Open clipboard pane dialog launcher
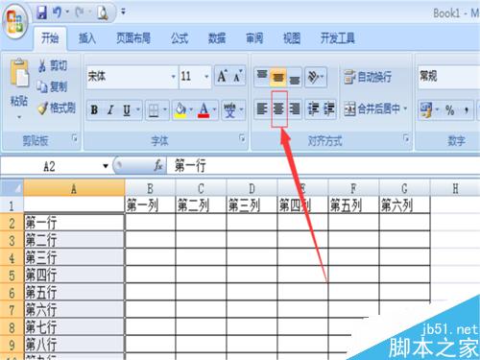480x360 pixels. [75, 138]
